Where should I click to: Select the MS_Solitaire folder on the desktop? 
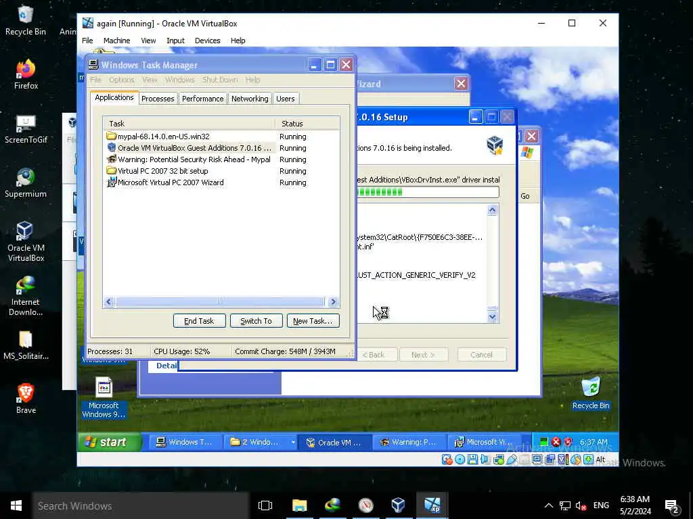tap(26, 345)
